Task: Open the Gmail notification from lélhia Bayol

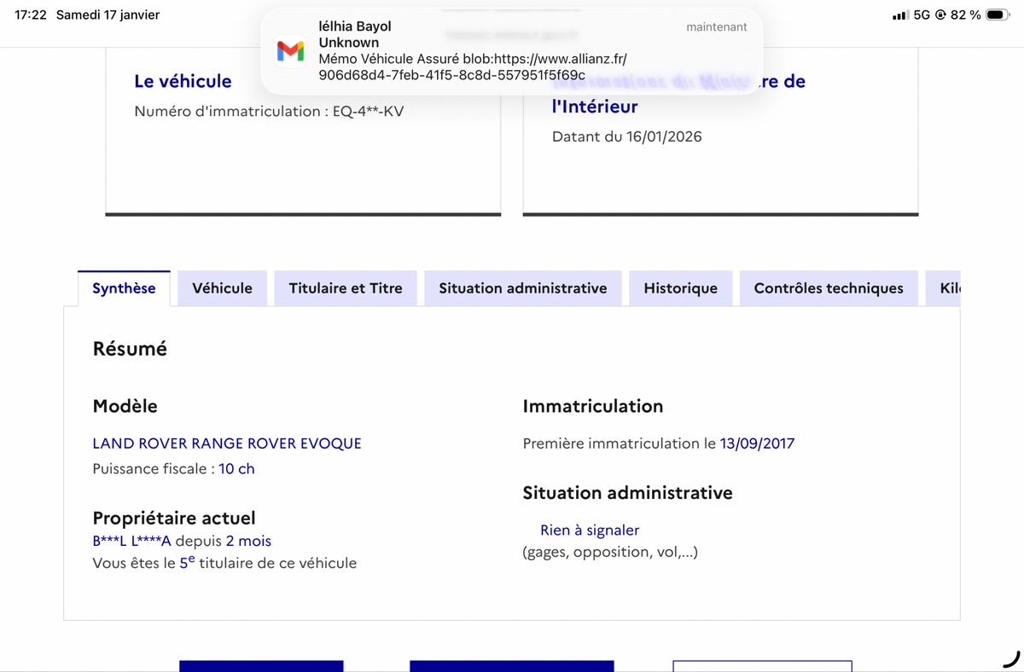Action: pos(511,51)
